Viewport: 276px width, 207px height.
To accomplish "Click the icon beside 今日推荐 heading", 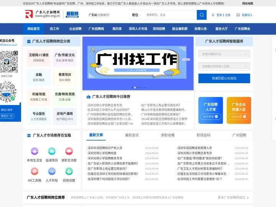I will (89, 97).
